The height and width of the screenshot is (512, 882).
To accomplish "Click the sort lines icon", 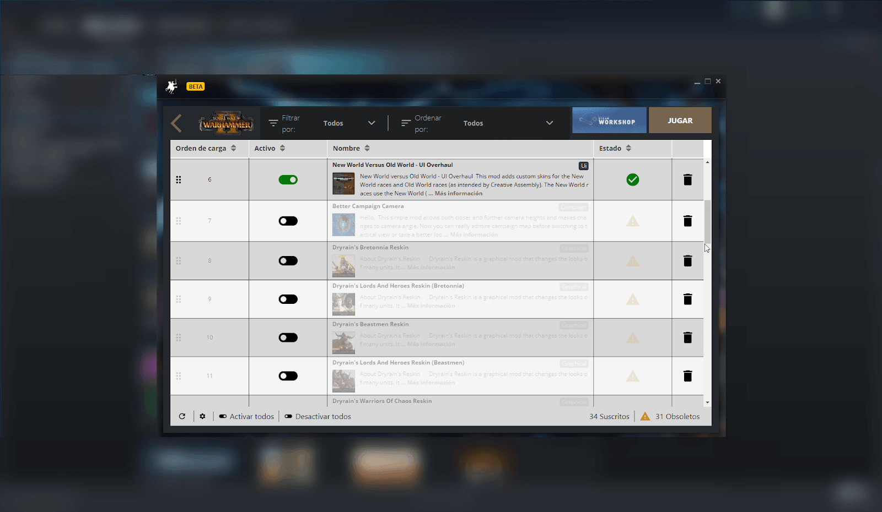I will coord(406,123).
